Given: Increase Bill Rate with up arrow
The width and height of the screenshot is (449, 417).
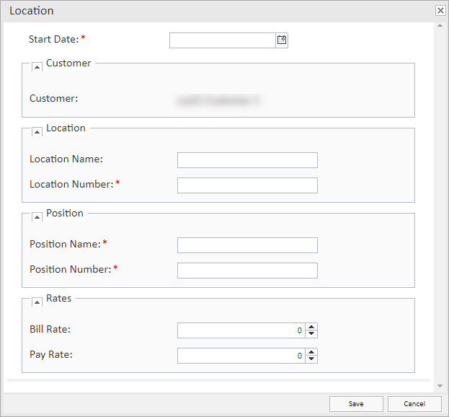Looking at the screenshot, I should [x=311, y=327].
